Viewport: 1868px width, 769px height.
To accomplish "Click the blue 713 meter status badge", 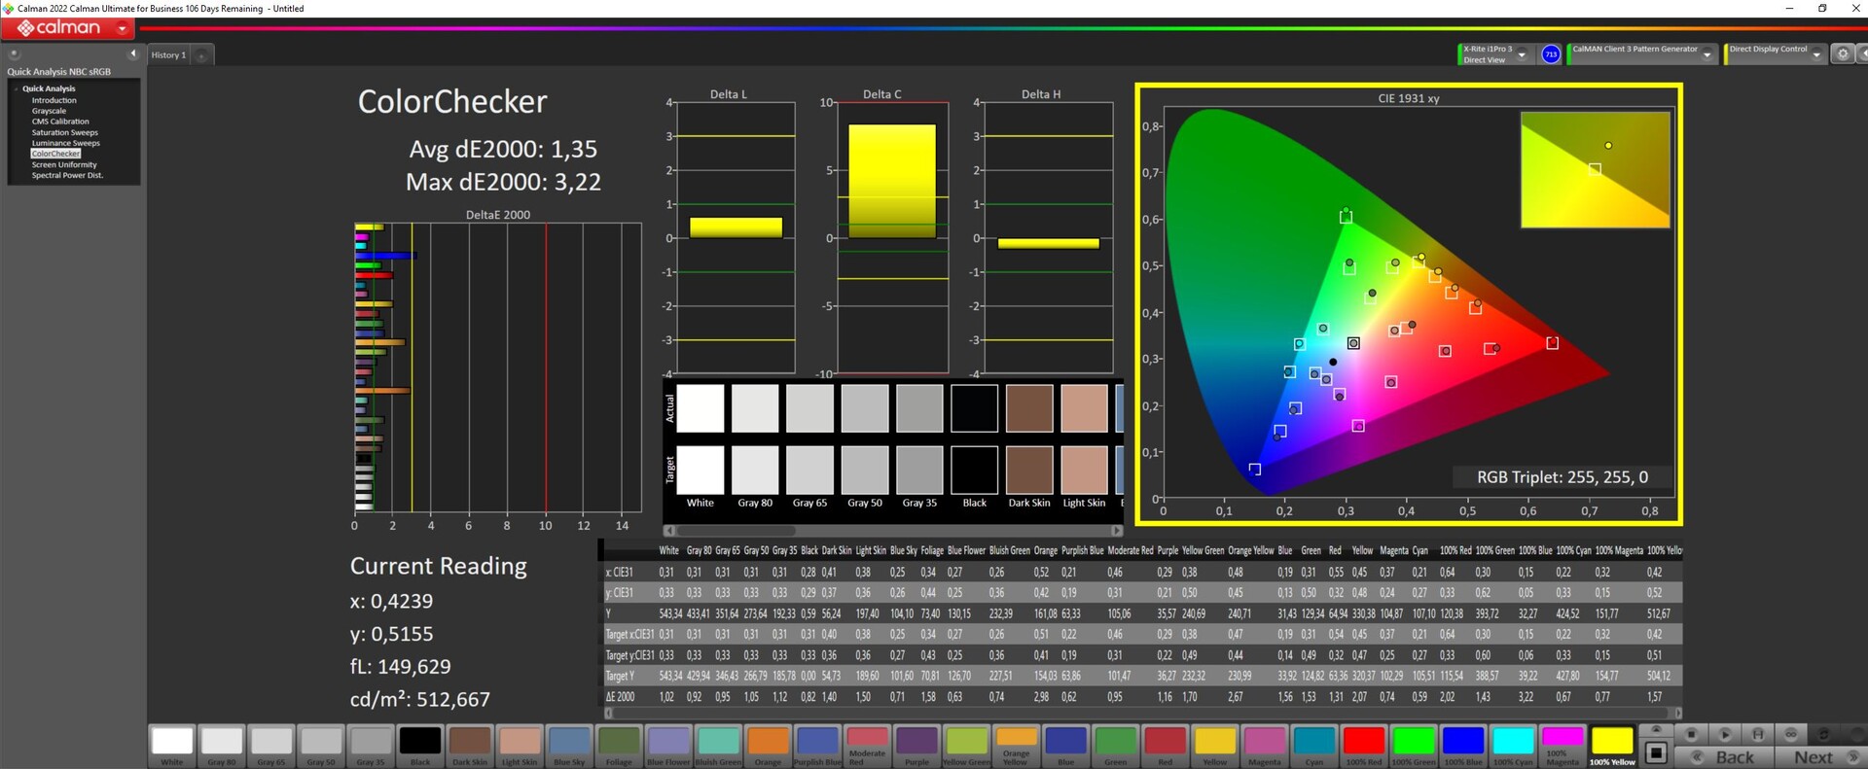I will (x=1551, y=54).
